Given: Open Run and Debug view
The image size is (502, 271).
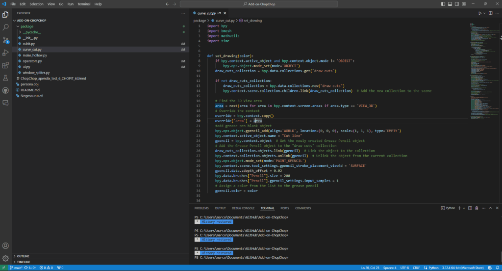Looking at the screenshot, I should pos(6,53).
